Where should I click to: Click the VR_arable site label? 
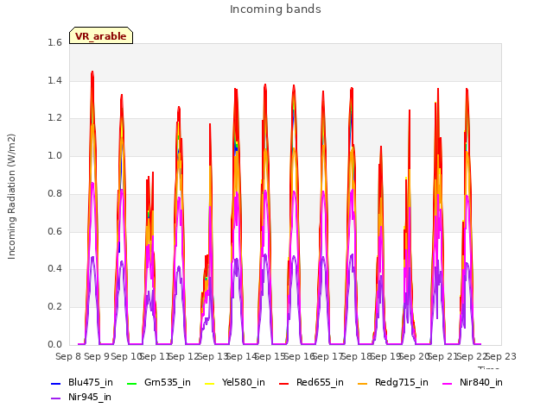101,36
